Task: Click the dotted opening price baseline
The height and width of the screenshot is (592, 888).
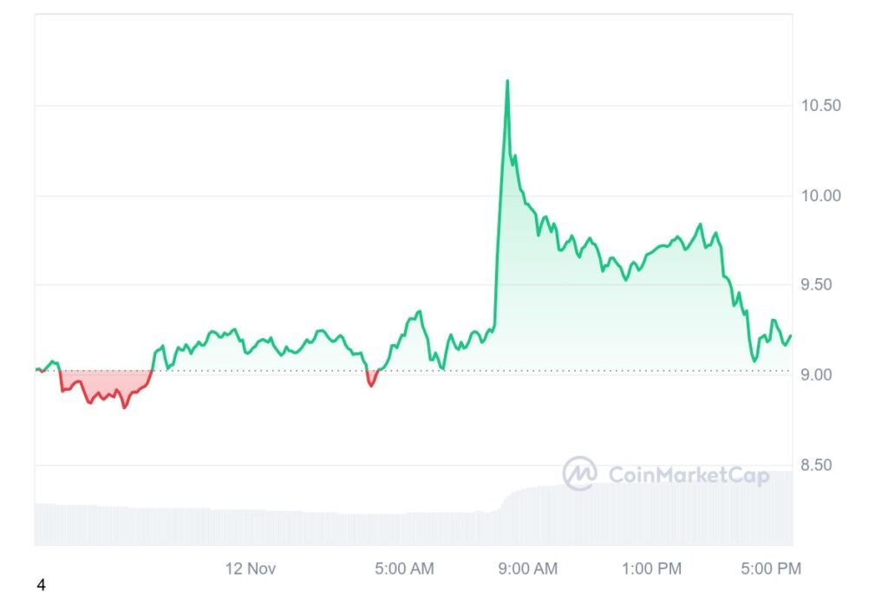Action: 414,371
